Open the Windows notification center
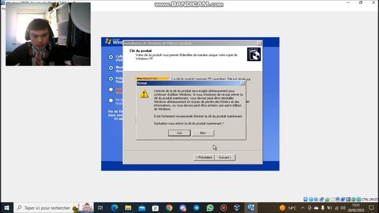Image resolution: width=379 pixels, height=213 pixels. pyautogui.click(x=371, y=208)
